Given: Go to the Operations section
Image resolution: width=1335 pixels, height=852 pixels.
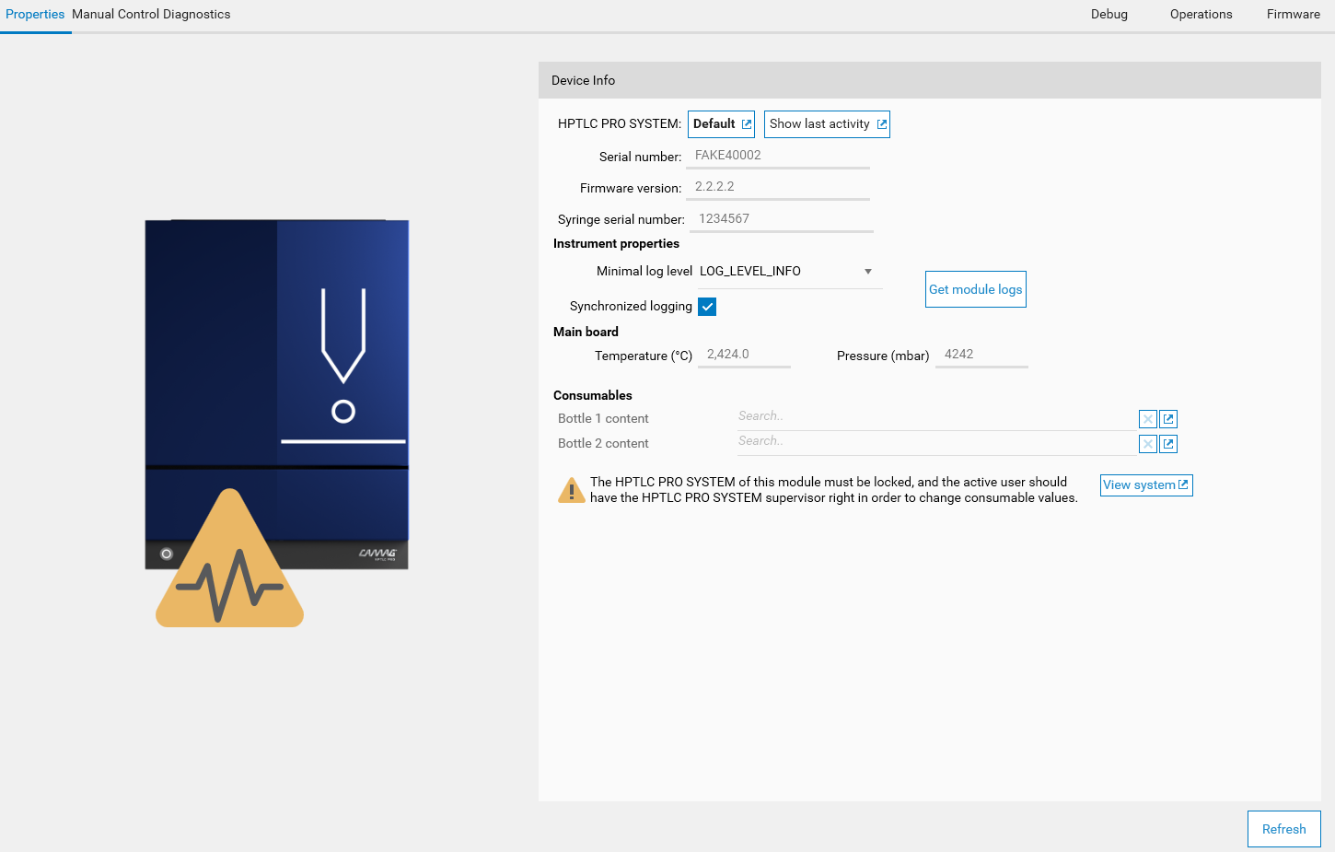Looking at the screenshot, I should pyautogui.click(x=1201, y=15).
